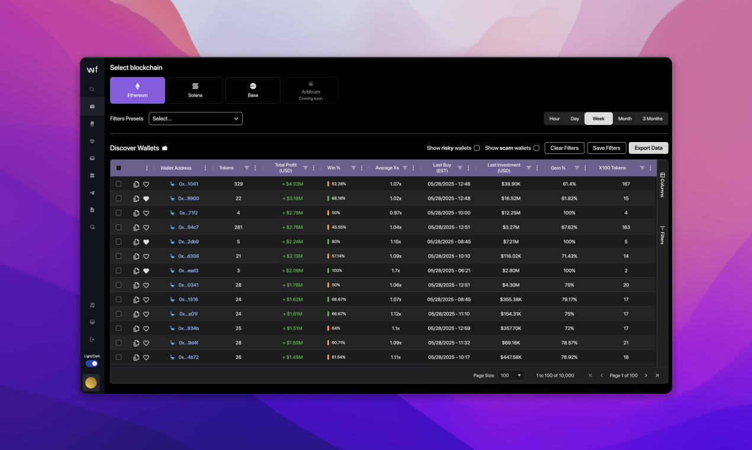
Task: Click the Save Filters button
Action: coord(606,148)
